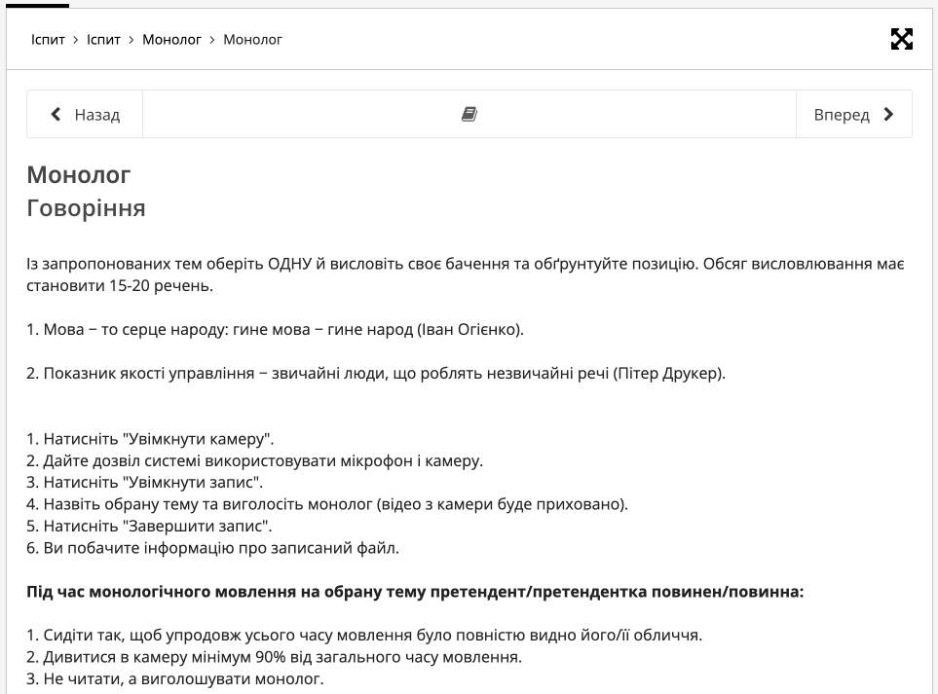Click the Говоріння subheading

pos(86,207)
